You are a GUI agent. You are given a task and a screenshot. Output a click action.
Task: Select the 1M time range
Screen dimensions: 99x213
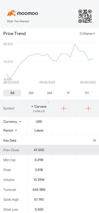pos(12,93)
